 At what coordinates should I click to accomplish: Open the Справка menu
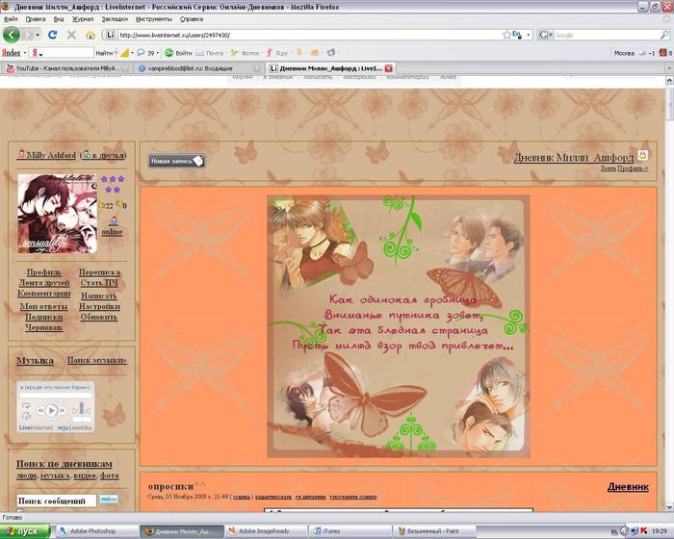(192, 19)
